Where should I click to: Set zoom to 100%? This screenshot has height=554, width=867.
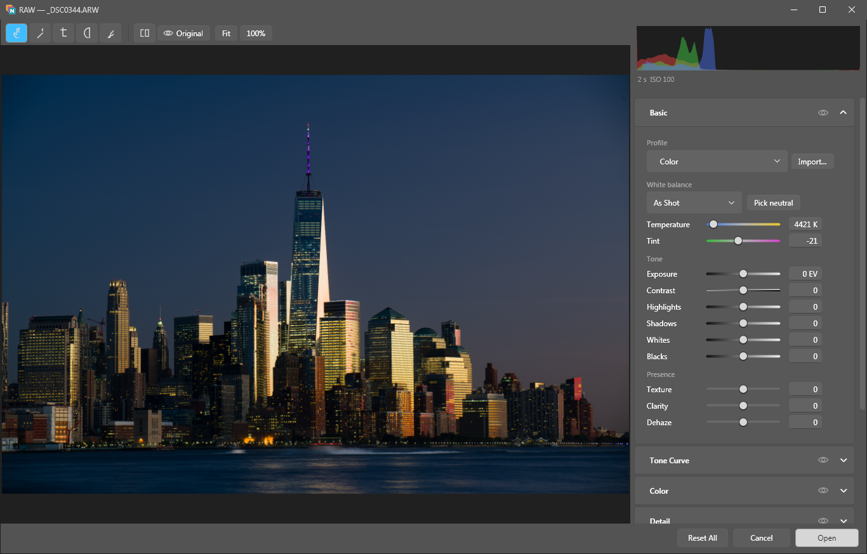pos(256,33)
